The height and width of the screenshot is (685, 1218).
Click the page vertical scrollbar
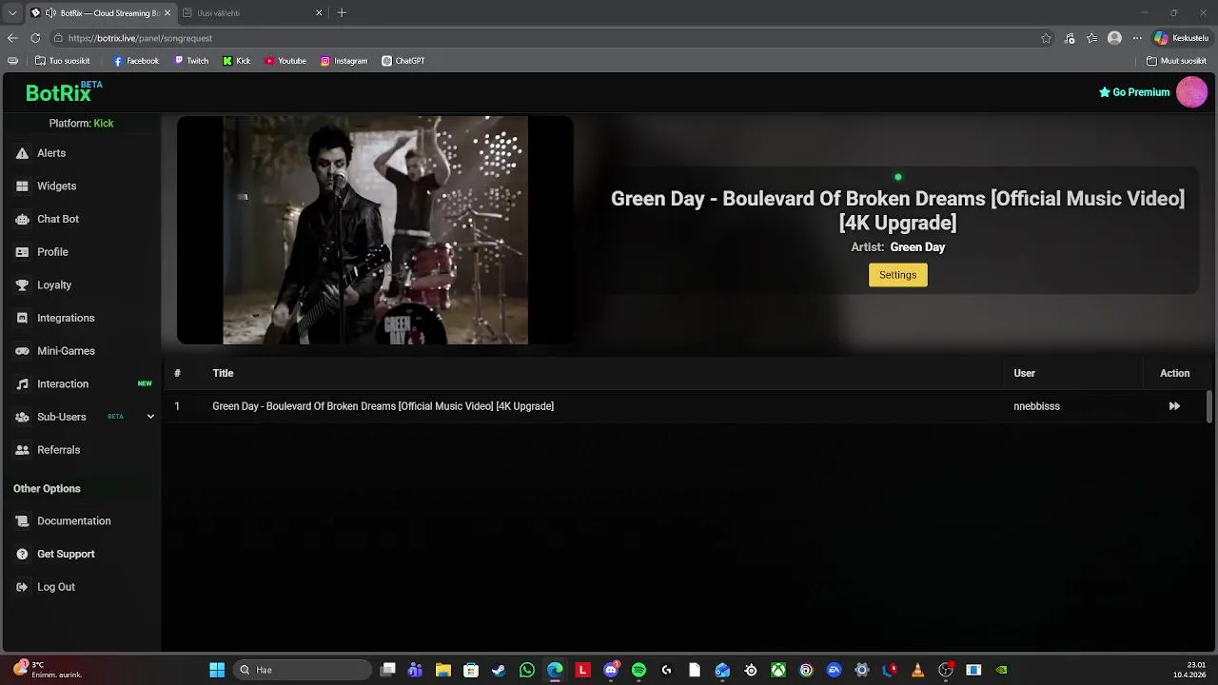[1209, 406]
